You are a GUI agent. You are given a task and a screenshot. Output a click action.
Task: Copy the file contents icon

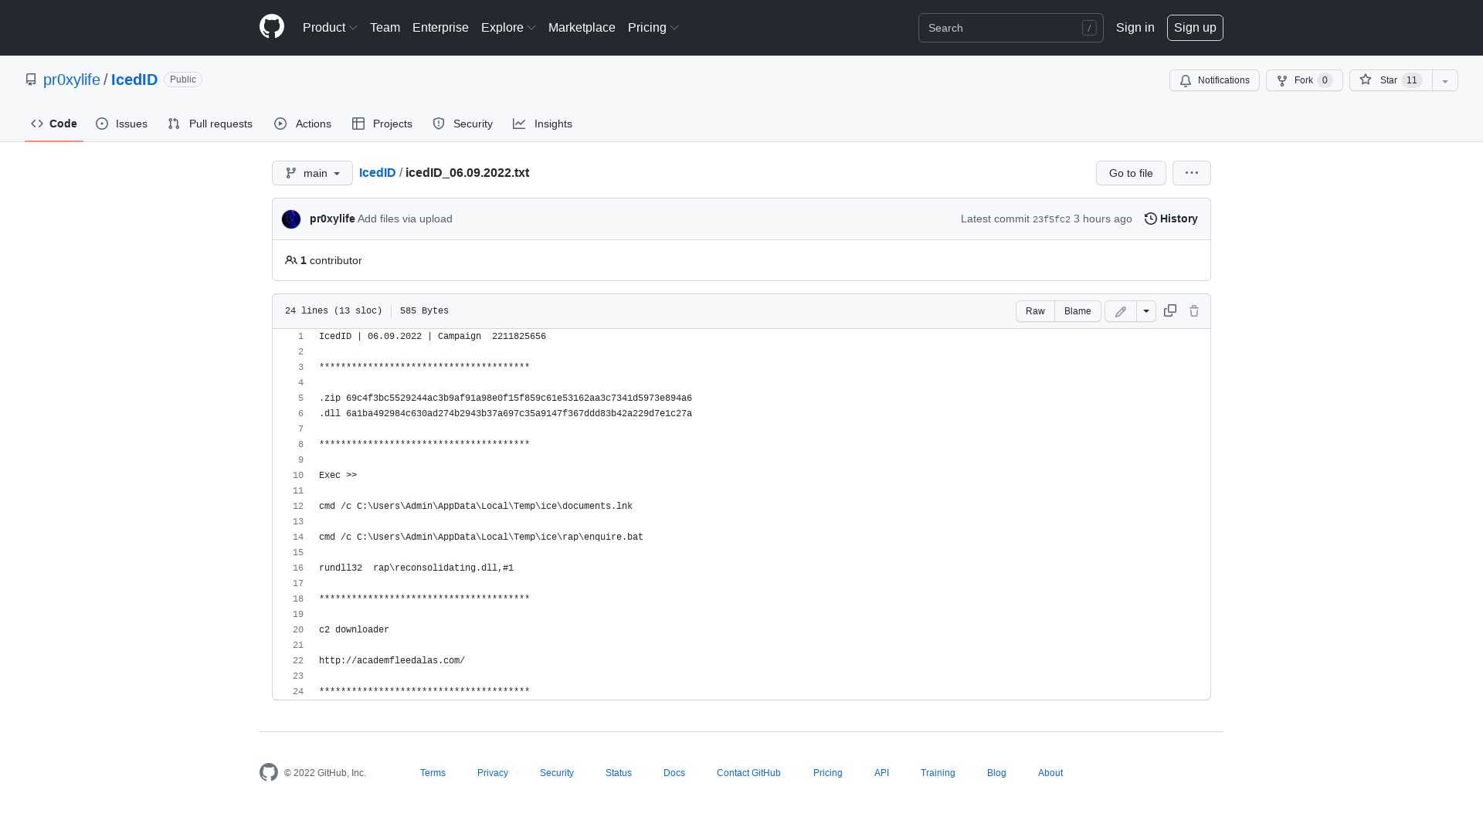coord(1169,310)
